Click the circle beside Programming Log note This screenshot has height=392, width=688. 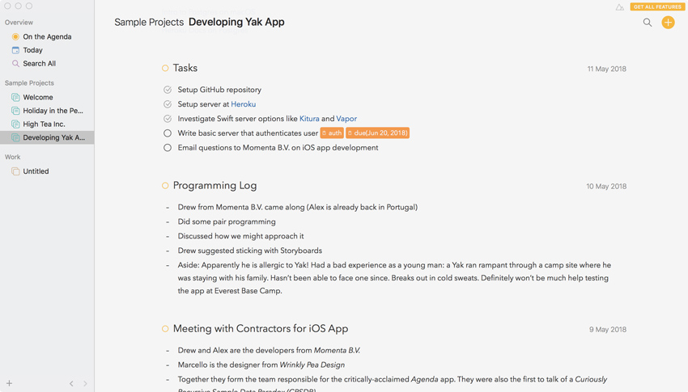[x=165, y=186]
